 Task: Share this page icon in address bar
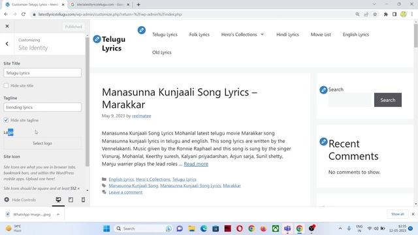(x=366, y=14)
